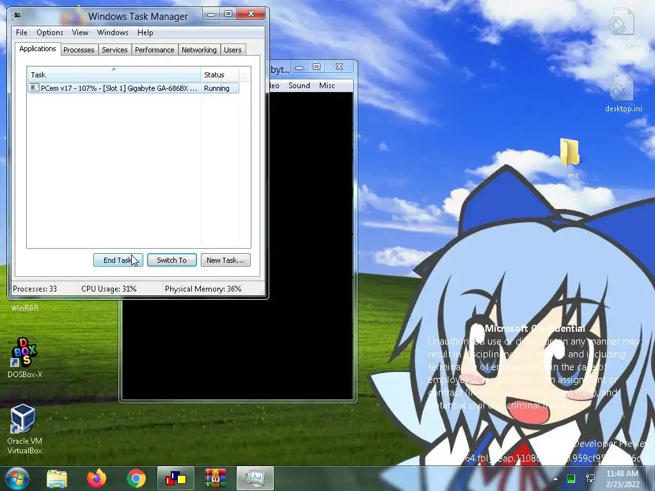Select the upper faded desktop.ini icon
655x491 pixels.
point(623,27)
